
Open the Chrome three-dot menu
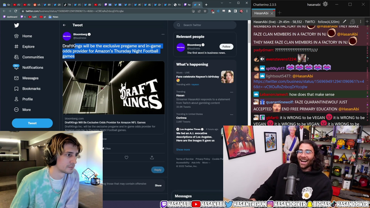coord(247,11)
